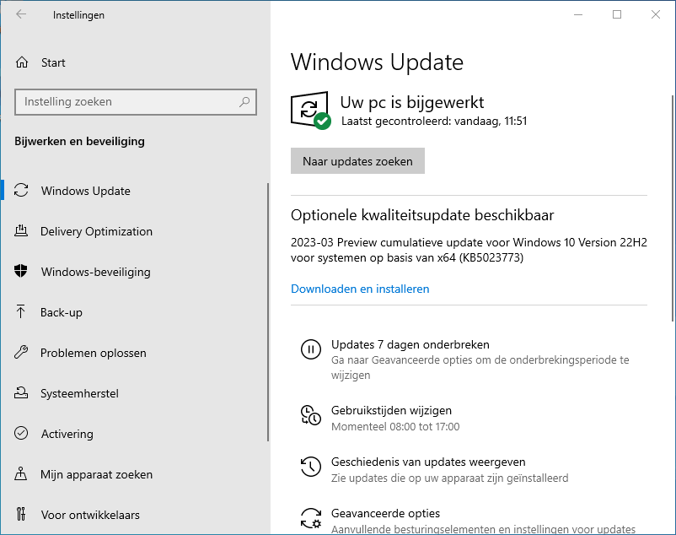Click the pause icon for Updates onderbreken
This screenshot has height=535, width=676.
click(310, 349)
